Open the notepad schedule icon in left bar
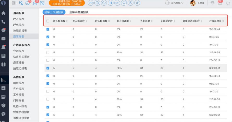The width and height of the screenshot is (232, 122). click(3, 97)
